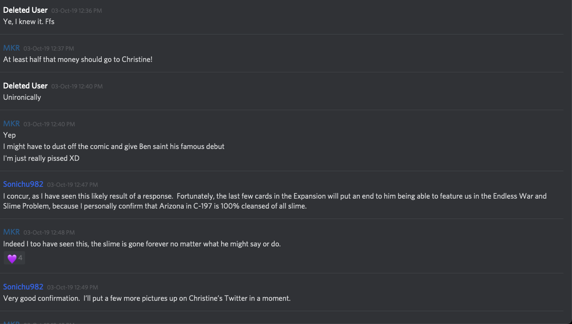Click the "I'm just really pissed XD" message

(x=41, y=158)
